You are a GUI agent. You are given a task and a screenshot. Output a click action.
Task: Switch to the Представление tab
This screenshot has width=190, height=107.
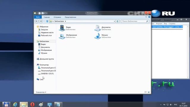(x=70, y=17)
